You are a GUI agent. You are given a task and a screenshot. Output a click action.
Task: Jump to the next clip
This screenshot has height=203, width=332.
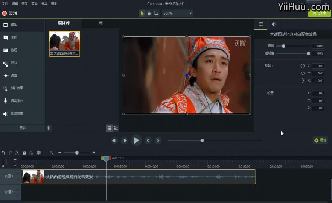click(158, 141)
